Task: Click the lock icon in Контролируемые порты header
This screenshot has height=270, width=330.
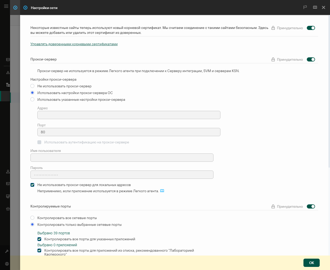Action: [x=273, y=206]
